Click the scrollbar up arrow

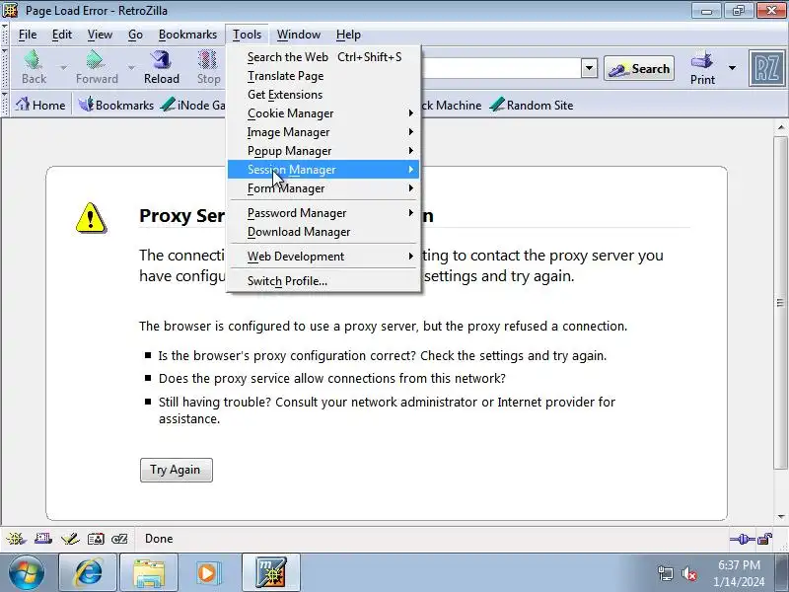point(780,128)
